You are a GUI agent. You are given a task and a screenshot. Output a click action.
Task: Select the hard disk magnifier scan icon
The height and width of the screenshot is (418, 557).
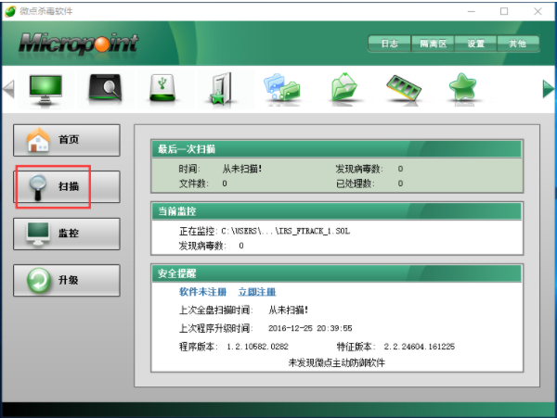105,87
